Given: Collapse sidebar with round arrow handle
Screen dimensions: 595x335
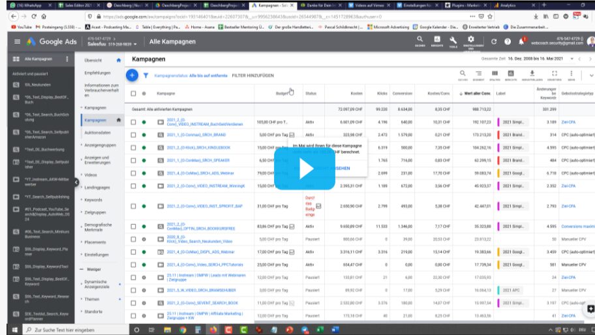Looking at the screenshot, I should click(76, 182).
